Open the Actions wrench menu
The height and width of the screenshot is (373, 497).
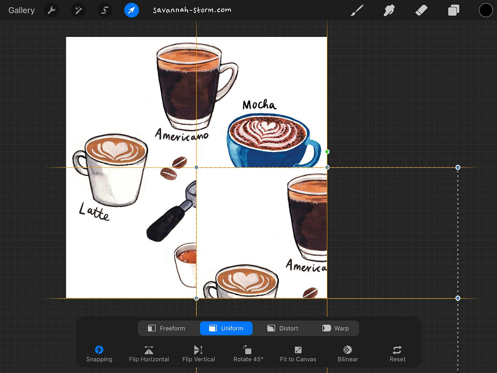coord(52,10)
